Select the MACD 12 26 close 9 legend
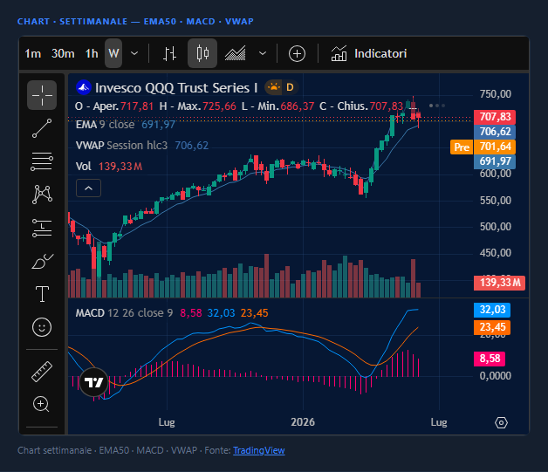Viewport: 548px width, 472px height. [x=124, y=312]
